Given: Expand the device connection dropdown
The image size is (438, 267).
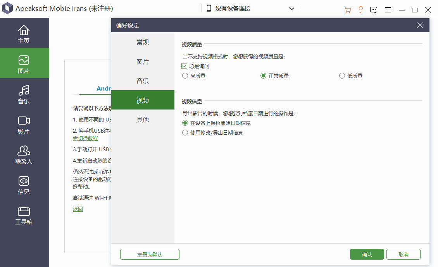Looking at the screenshot, I should point(291,9).
